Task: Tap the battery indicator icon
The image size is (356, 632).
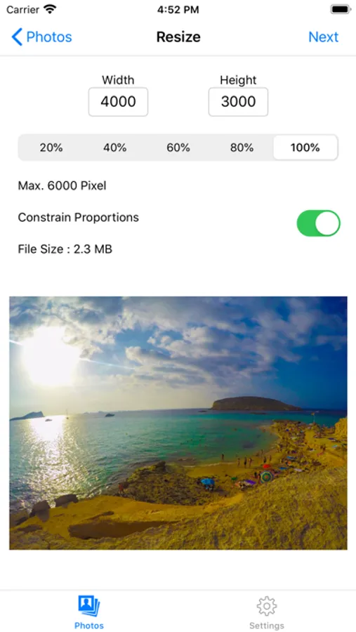Action: (x=341, y=9)
